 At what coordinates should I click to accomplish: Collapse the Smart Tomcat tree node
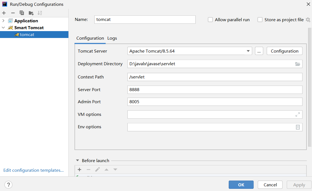[x=3, y=28]
